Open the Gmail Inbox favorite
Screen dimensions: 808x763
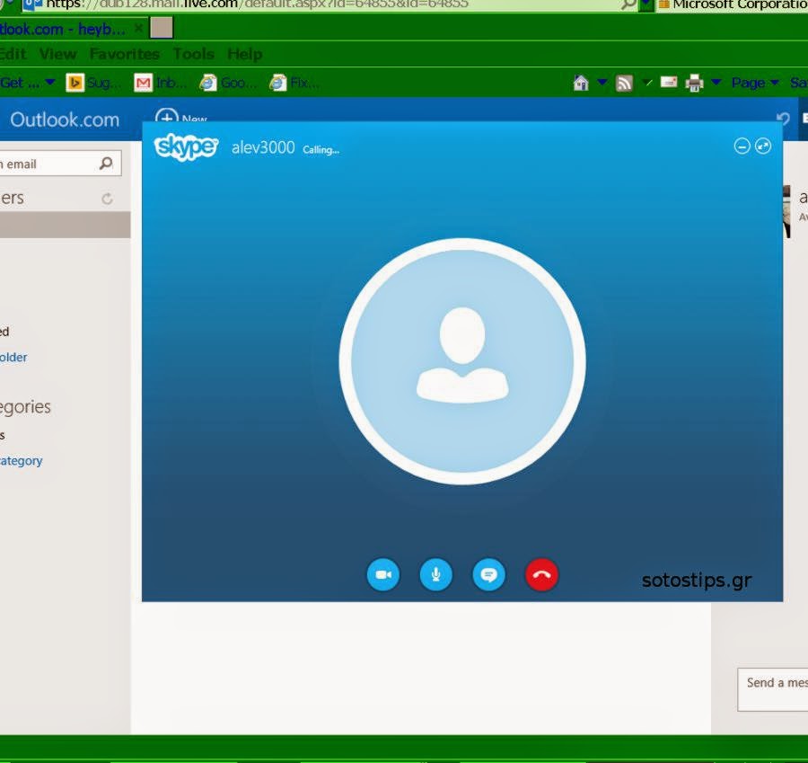point(160,83)
